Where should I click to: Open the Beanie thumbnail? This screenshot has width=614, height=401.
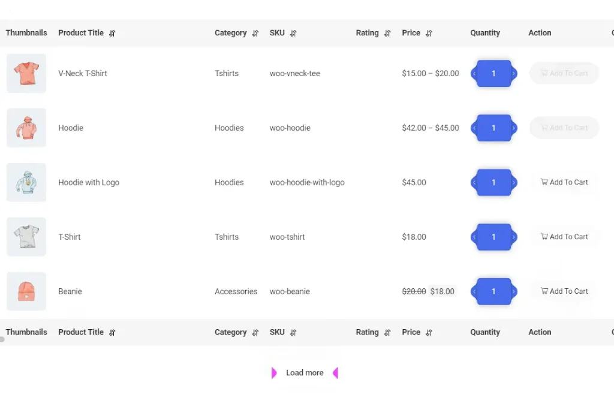click(x=26, y=291)
